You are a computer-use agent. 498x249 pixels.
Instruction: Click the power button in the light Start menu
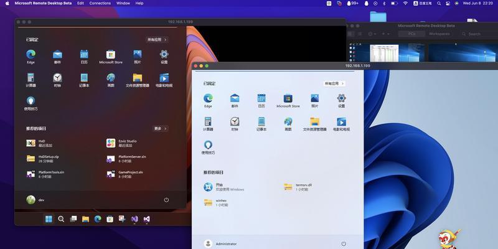pyautogui.click(x=344, y=243)
